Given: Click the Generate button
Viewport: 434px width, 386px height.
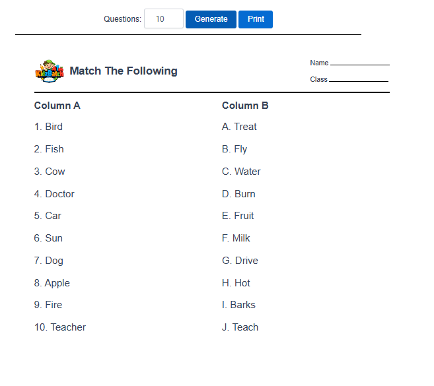Looking at the screenshot, I should coord(211,19).
